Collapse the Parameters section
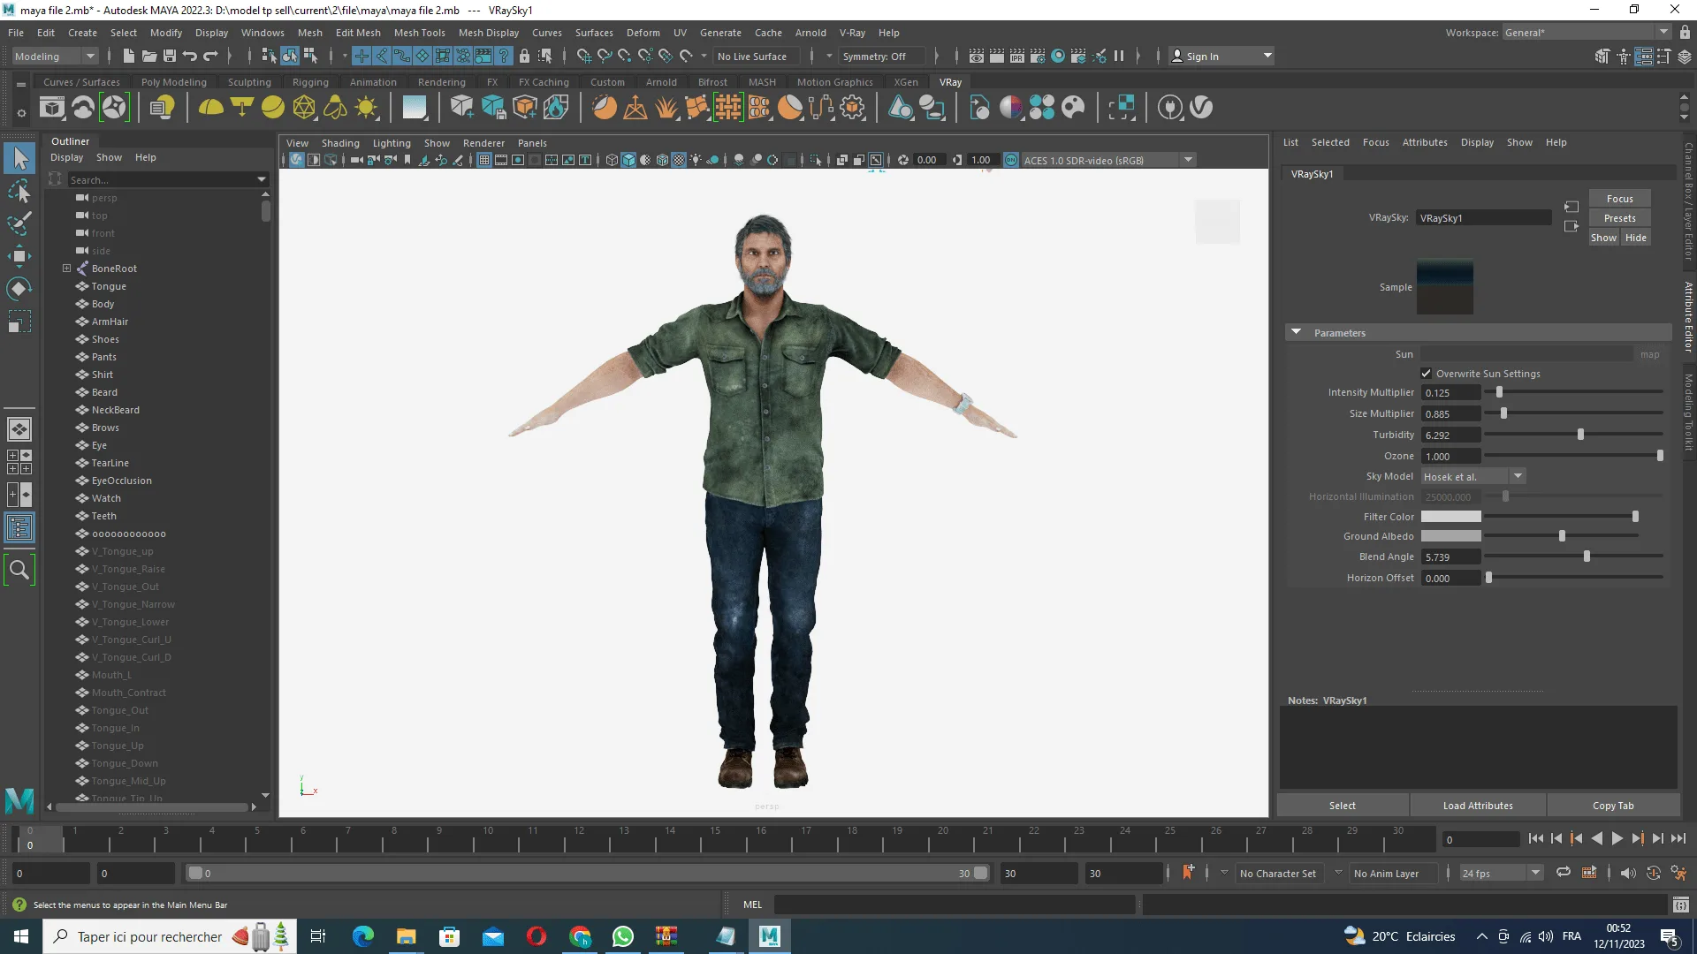 click(x=1296, y=333)
